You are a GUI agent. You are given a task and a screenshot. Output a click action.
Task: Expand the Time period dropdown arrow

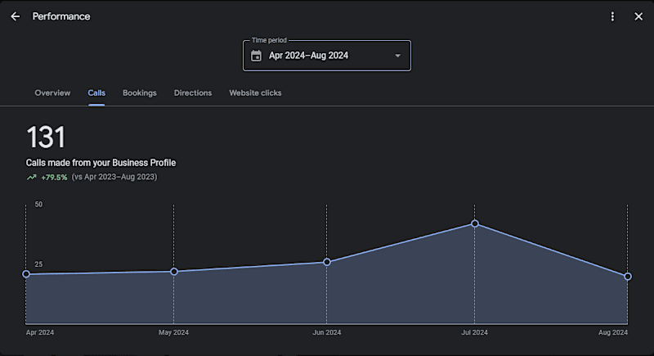398,56
